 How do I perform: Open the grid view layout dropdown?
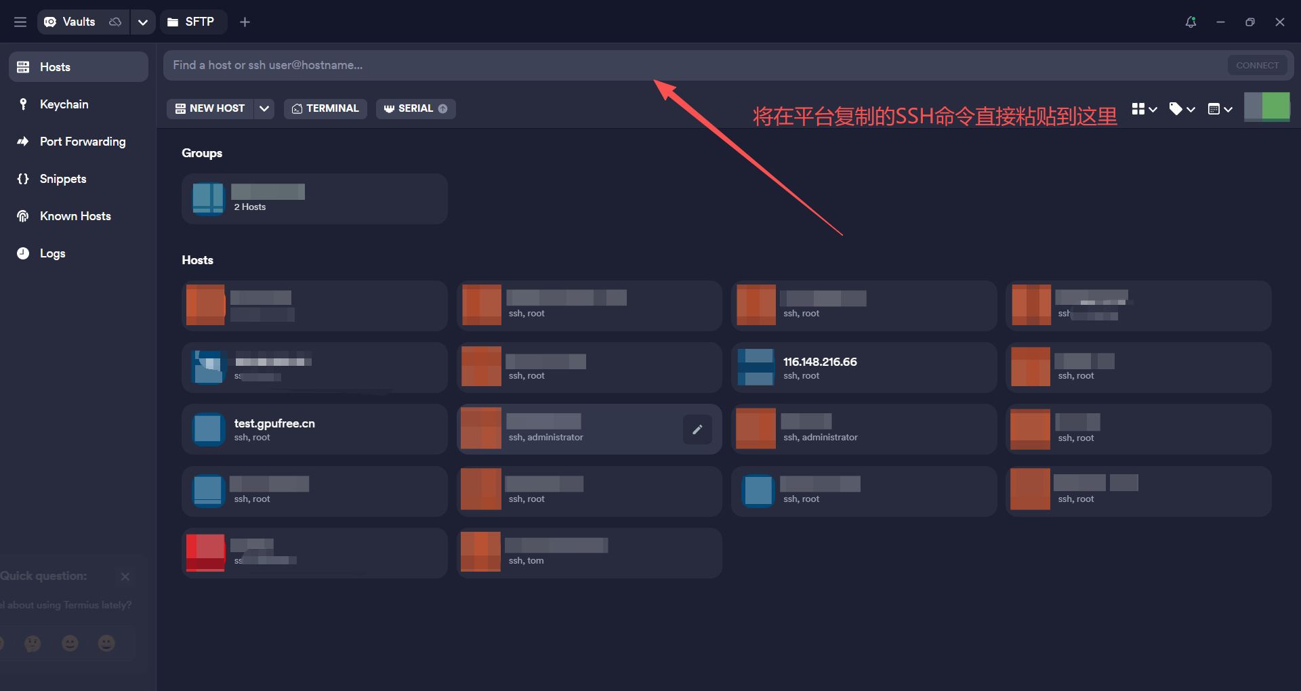tap(1144, 109)
